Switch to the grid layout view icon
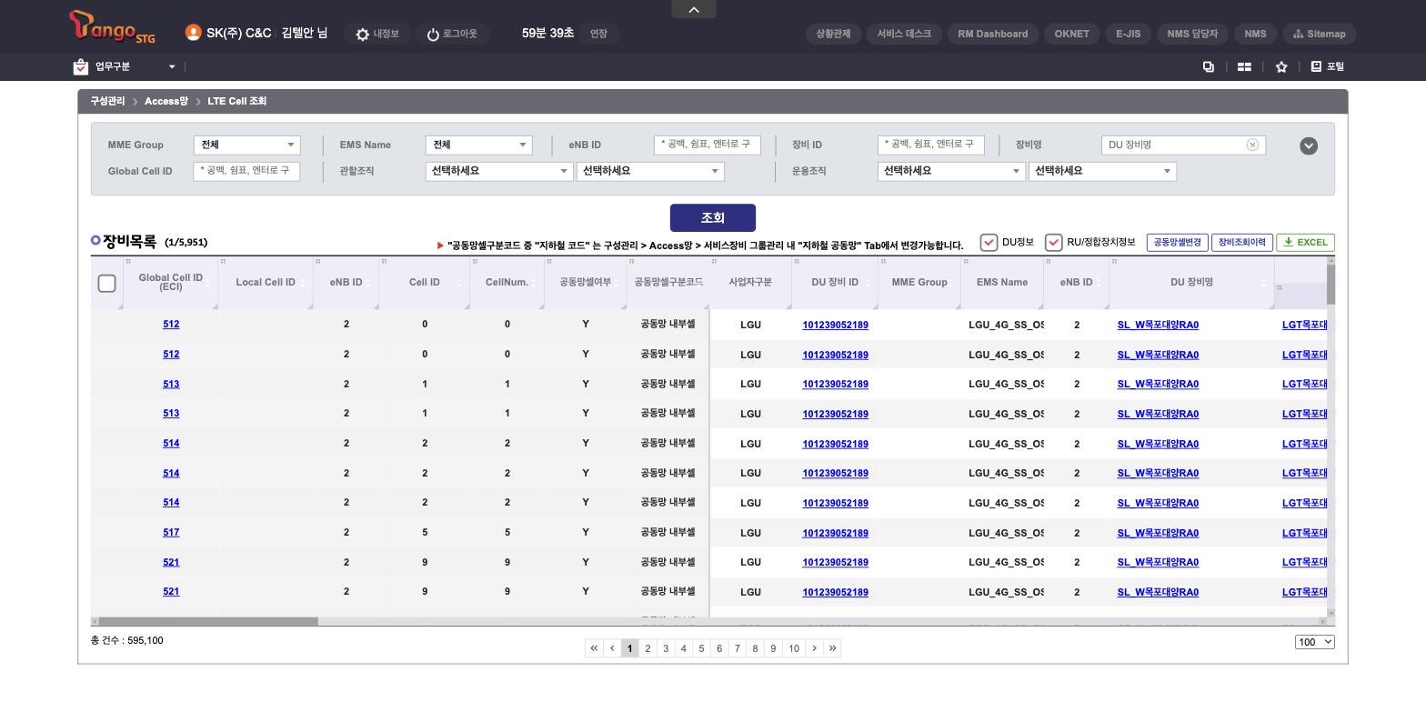This screenshot has height=702, width=1426. point(1244,66)
